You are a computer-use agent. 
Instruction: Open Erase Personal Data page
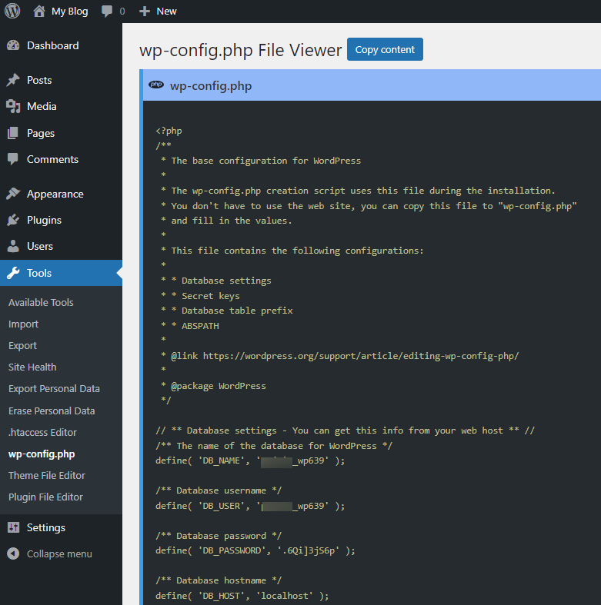(52, 411)
